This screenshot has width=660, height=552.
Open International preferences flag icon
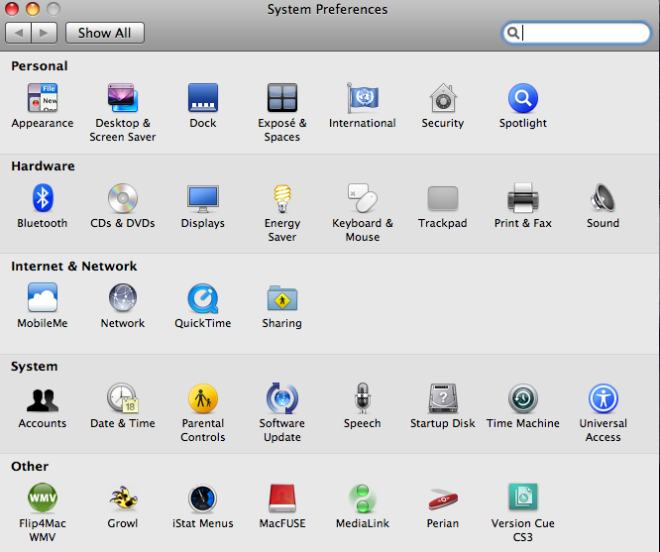coord(363,98)
